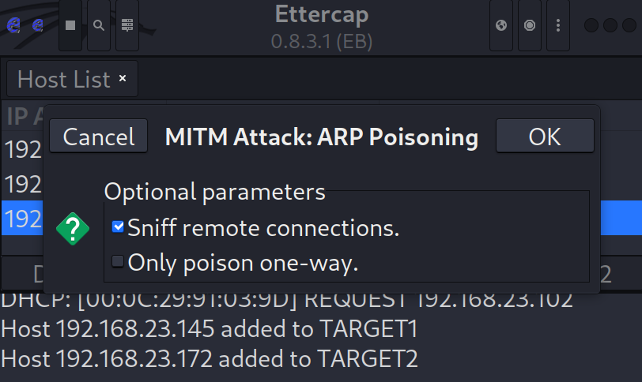Switch to the Host List tab
The image size is (642, 382).
point(64,79)
